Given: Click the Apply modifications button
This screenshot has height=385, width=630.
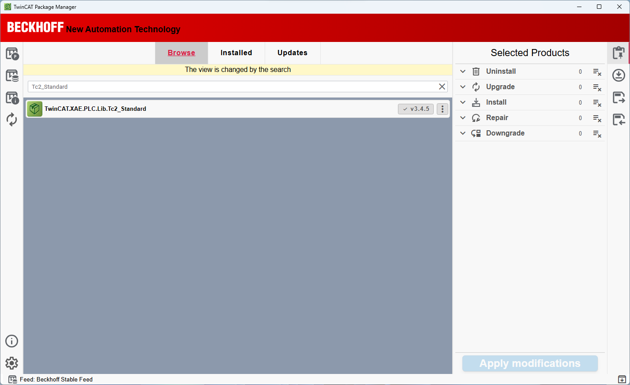Looking at the screenshot, I should tap(530, 363).
